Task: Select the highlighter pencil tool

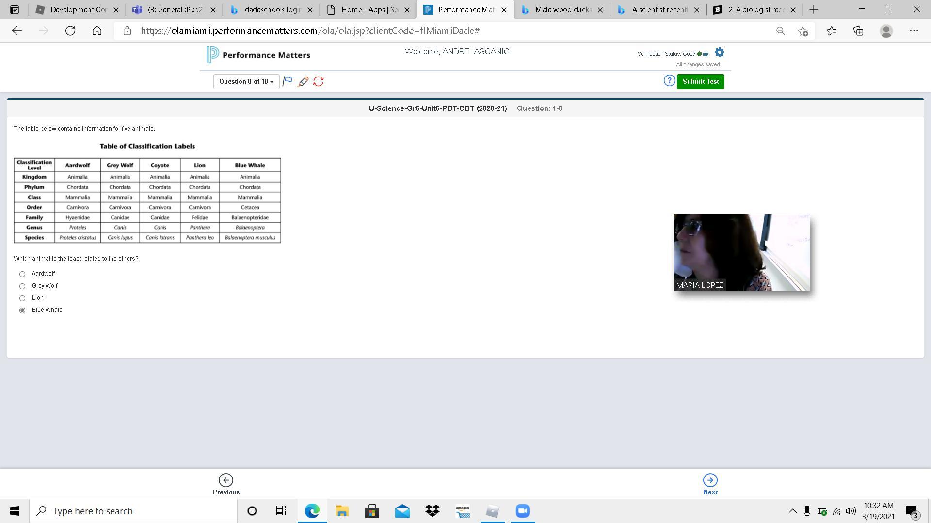Action: click(303, 81)
